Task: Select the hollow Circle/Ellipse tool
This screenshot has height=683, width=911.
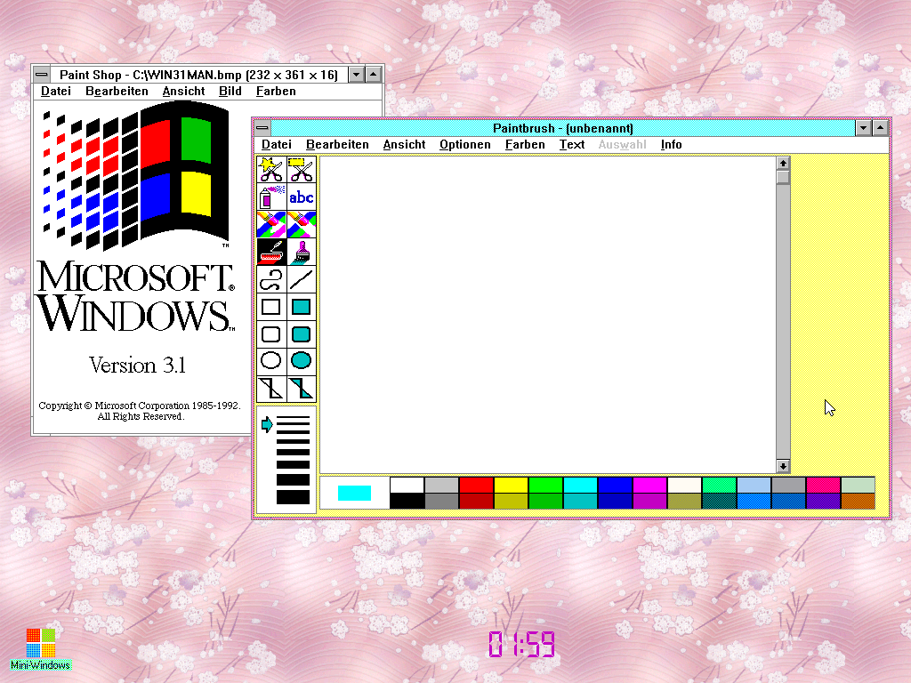Action: [x=271, y=361]
